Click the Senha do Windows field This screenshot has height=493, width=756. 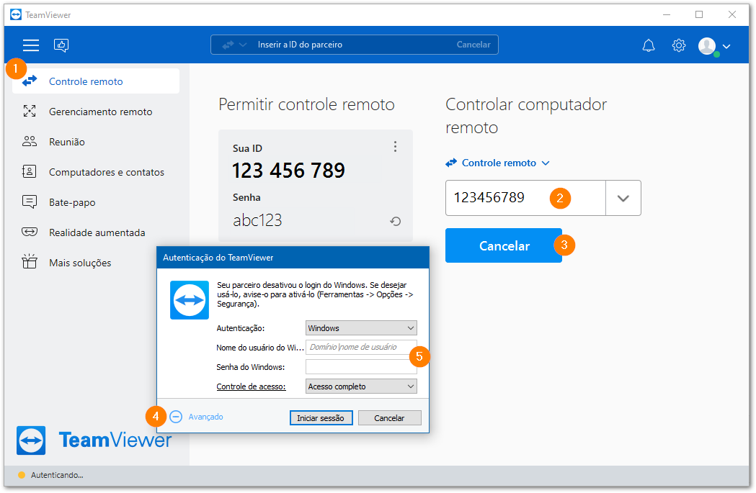[x=361, y=367]
